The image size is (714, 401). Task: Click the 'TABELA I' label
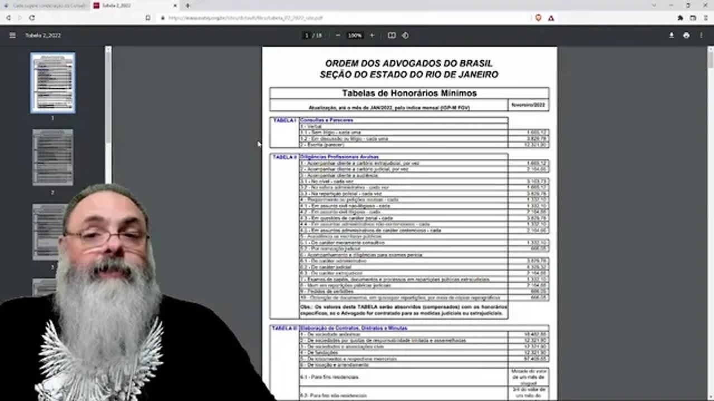point(284,120)
